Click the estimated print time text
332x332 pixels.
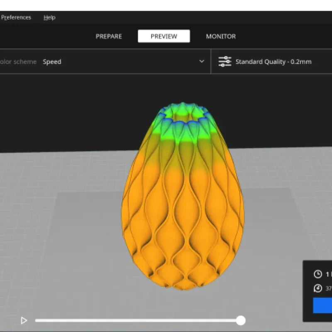click(x=328, y=274)
